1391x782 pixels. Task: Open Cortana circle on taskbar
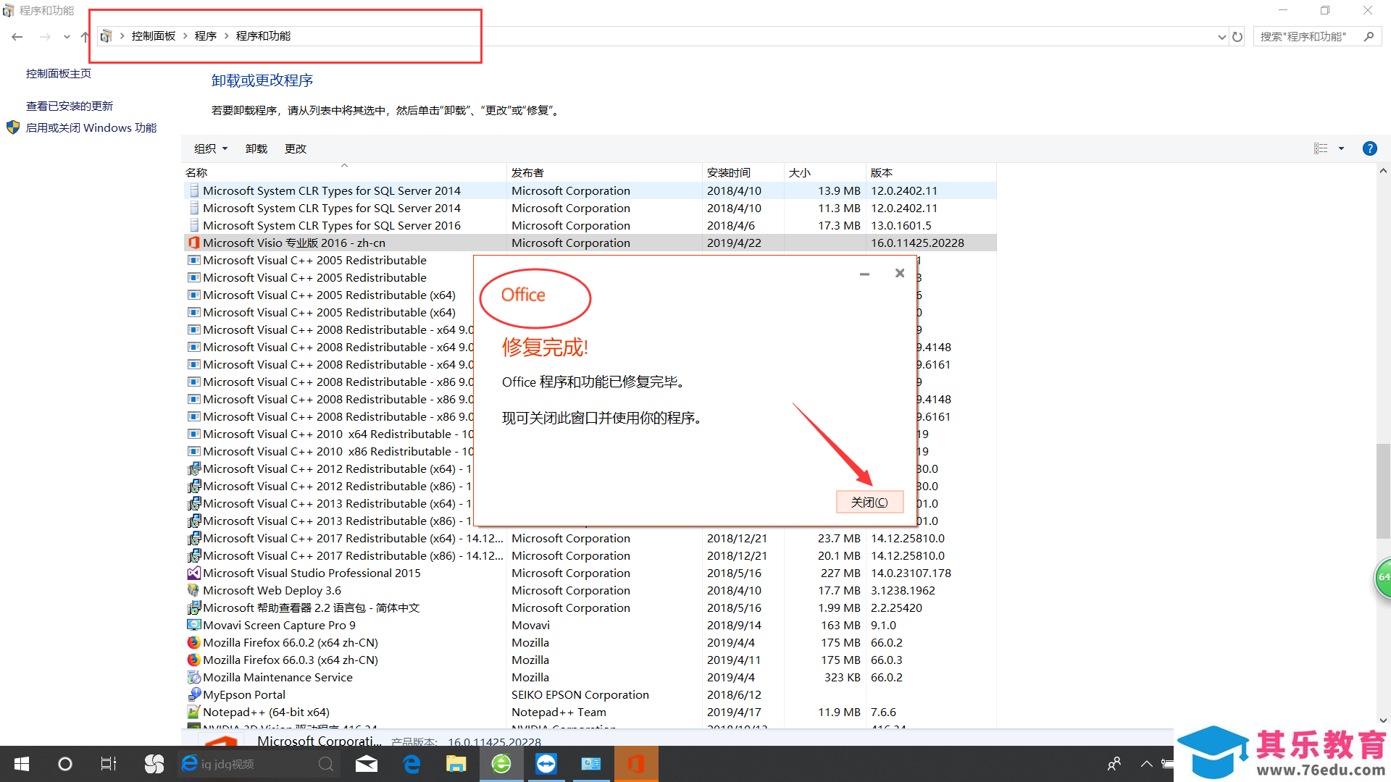click(65, 764)
